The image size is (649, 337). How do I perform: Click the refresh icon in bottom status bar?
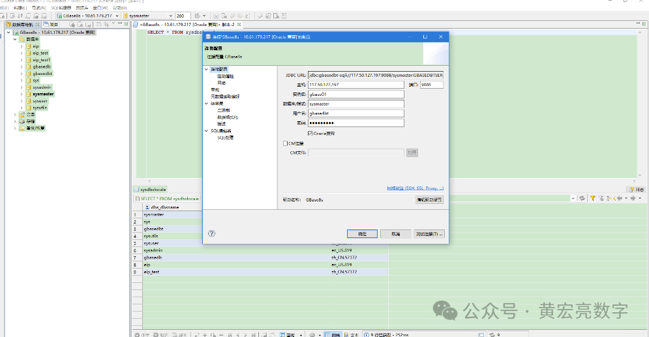(x=492, y=334)
